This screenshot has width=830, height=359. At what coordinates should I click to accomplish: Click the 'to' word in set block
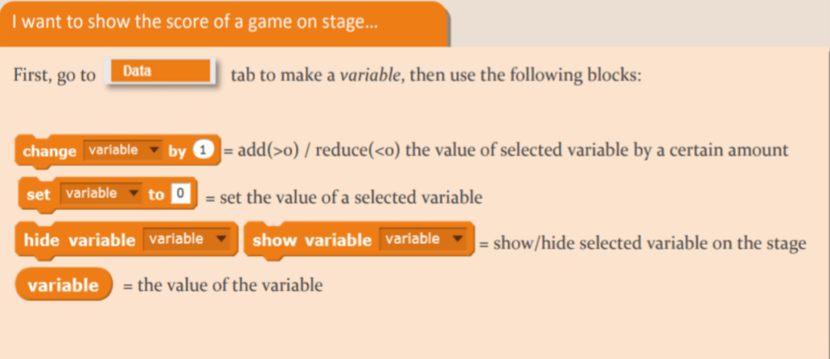(156, 194)
